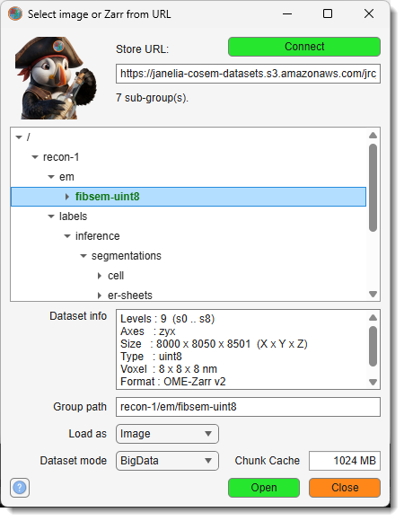Collapse the labels tree node

[x=51, y=216]
